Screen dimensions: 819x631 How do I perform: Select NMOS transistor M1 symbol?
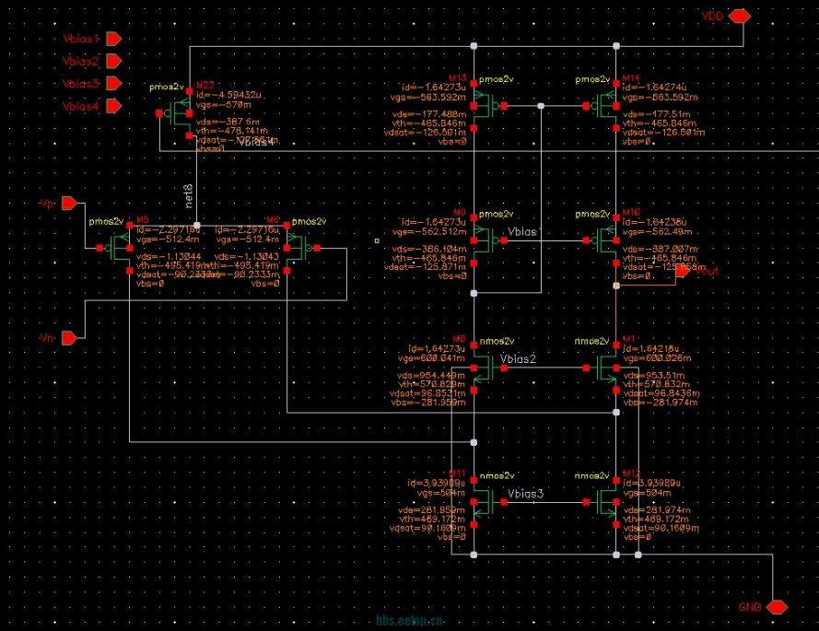602,368
